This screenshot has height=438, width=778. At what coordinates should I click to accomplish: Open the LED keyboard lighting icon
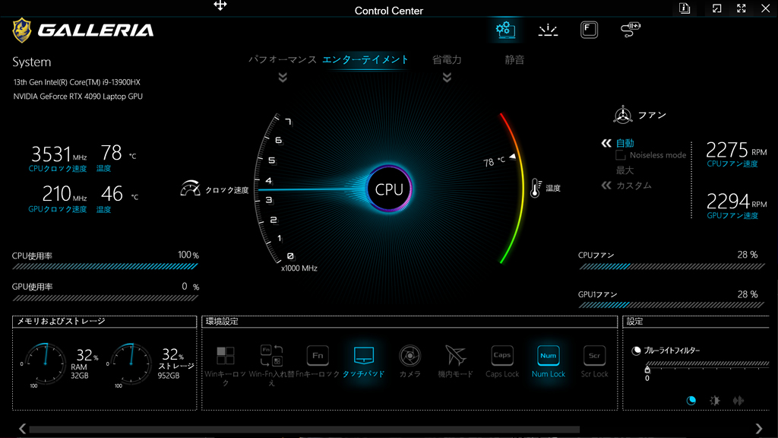coord(548,30)
